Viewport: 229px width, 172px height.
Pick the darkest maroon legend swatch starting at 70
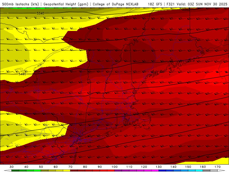coord(74,171)
